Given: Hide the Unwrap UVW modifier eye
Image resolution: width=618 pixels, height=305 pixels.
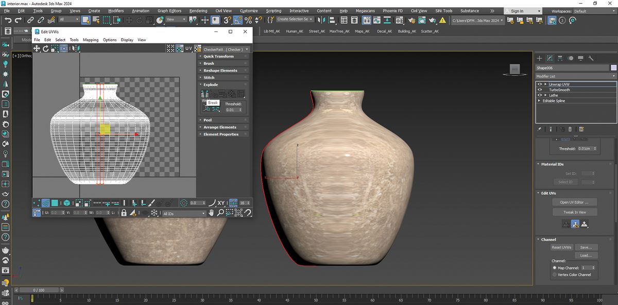Looking at the screenshot, I should [x=540, y=84].
